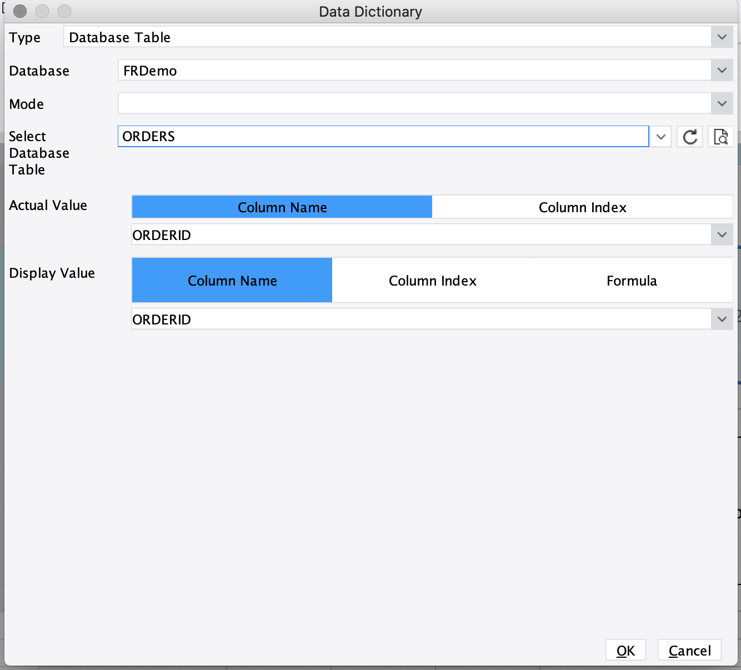Switch Display Value to Formula tab

click(x=632, y=280)
